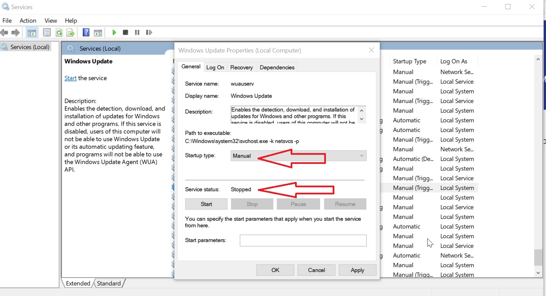Image resolution: width=546 pixels, height=296 pixels.
Task: Click the Export List toolbar icon
Action: click(x=71, y=33)
